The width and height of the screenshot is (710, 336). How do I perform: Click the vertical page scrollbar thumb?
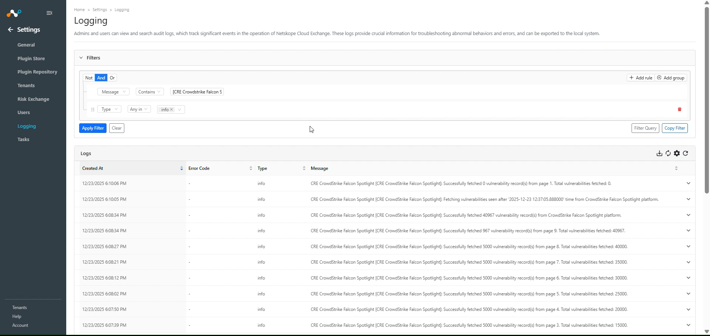(x=707, y=100)
